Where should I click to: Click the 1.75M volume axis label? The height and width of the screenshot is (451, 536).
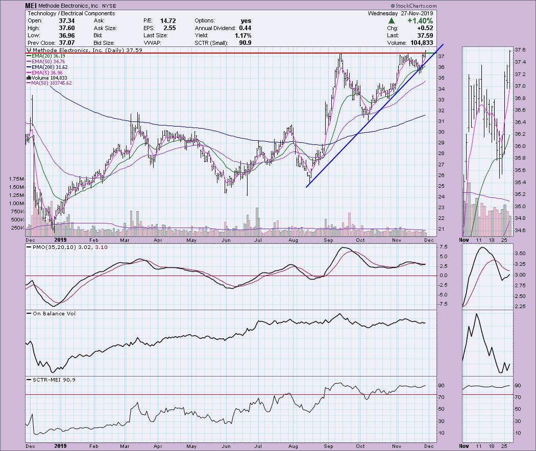tap(17, 179)
